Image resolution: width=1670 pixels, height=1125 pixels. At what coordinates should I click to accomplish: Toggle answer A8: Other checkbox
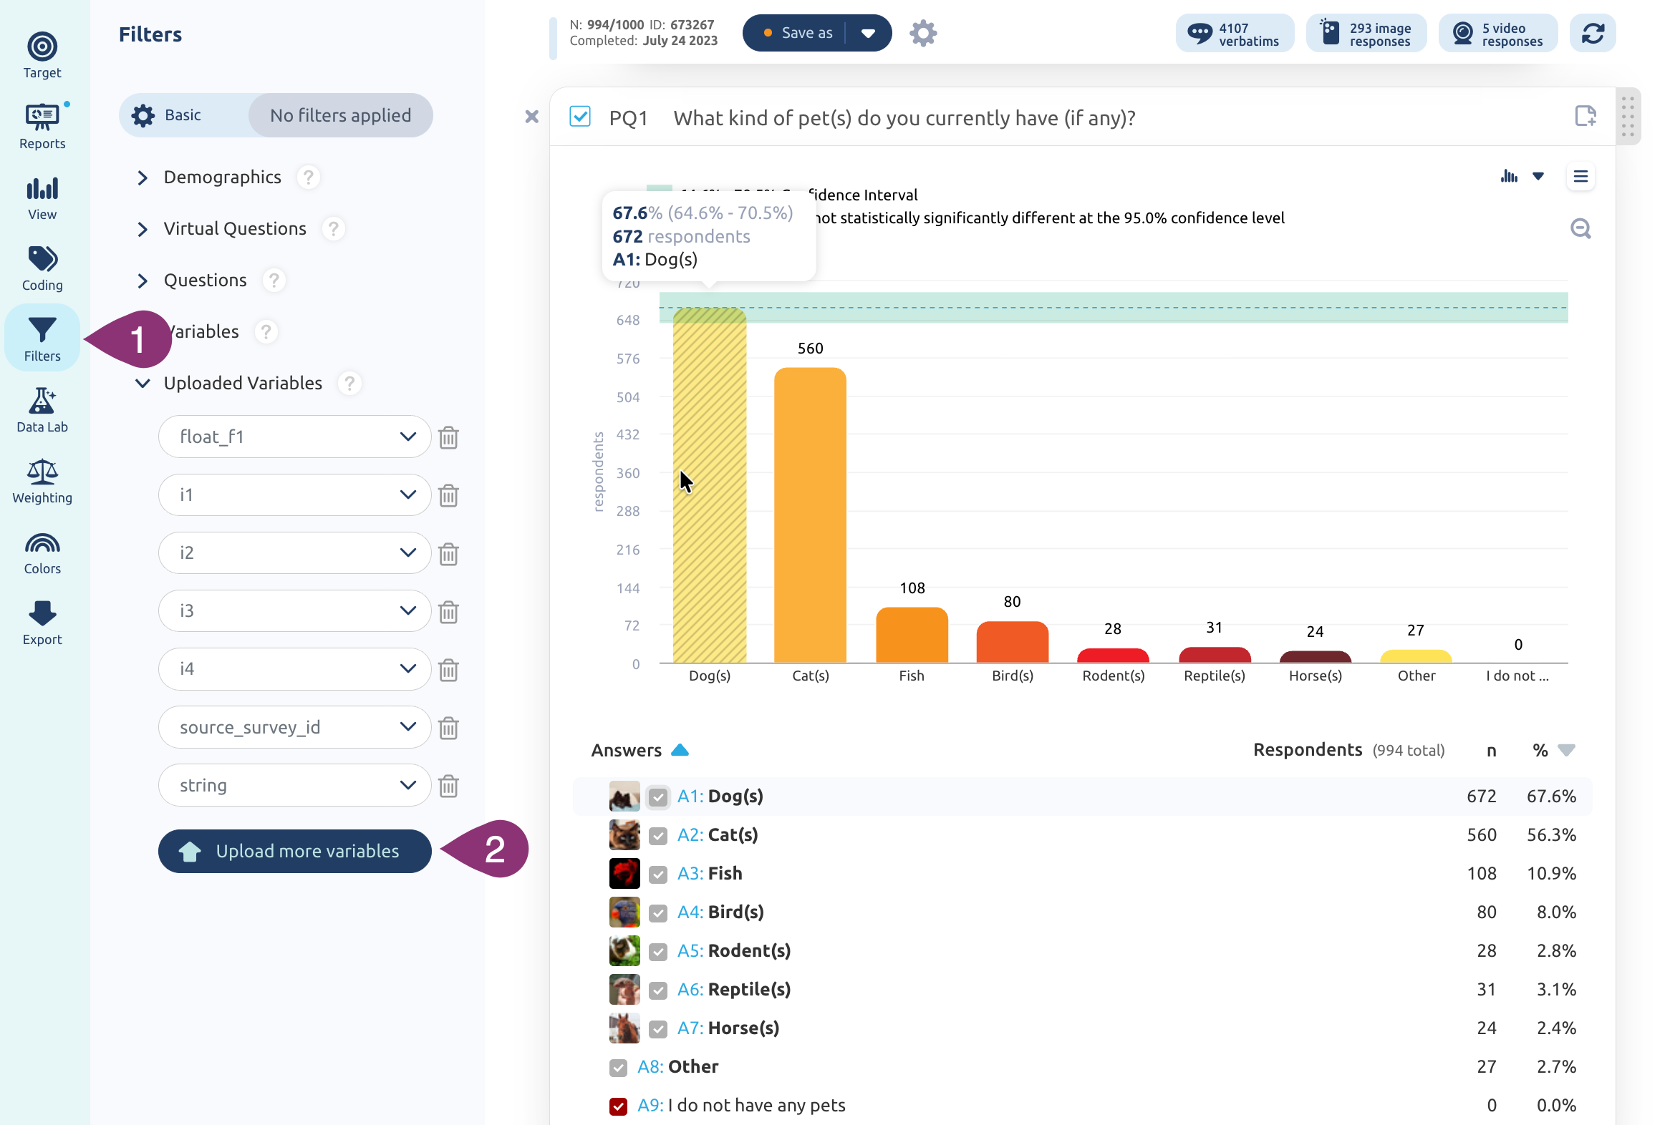[x=618, y=1068]
